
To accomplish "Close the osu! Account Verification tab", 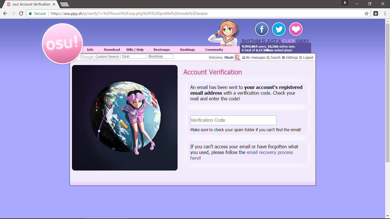I will pyautogui.click(x=54, y=4).
